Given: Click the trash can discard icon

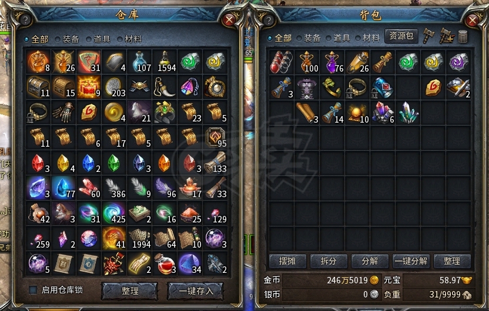Looking at the screenshot, I should tap(463, 36).
